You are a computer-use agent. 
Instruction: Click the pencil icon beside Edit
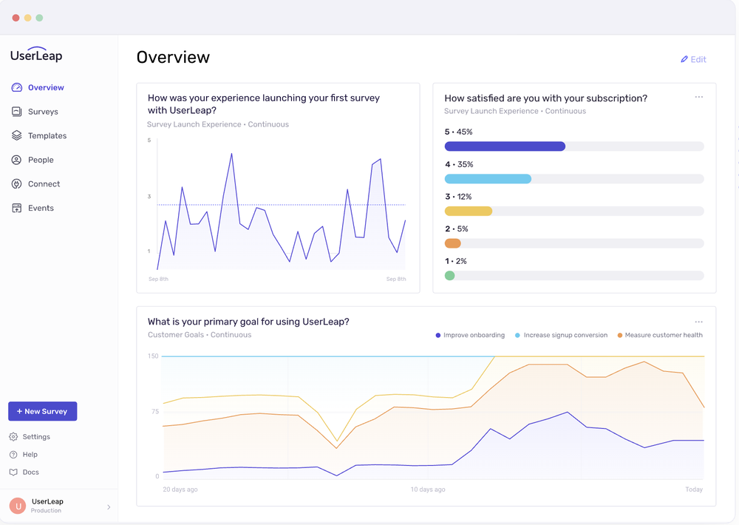tap(684, 59)
